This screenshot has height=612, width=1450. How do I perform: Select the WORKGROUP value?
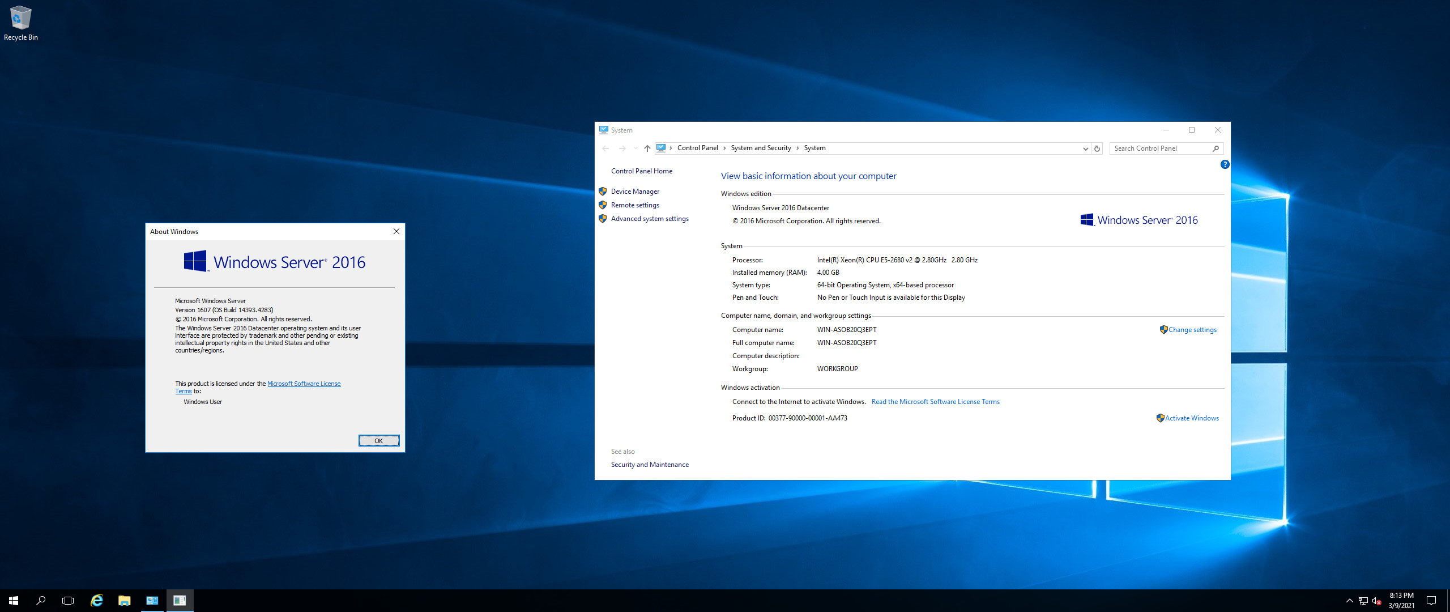[x=837, y=369]
